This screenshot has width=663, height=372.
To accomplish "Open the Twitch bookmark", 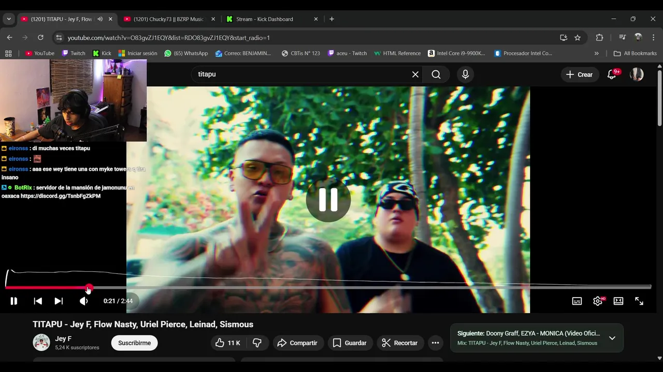I will (x=74, y=53).
